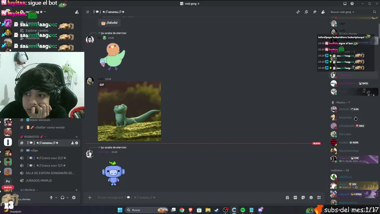
Task: Toggle notification settings bell for the channel
Action: (x=306, y=12)
